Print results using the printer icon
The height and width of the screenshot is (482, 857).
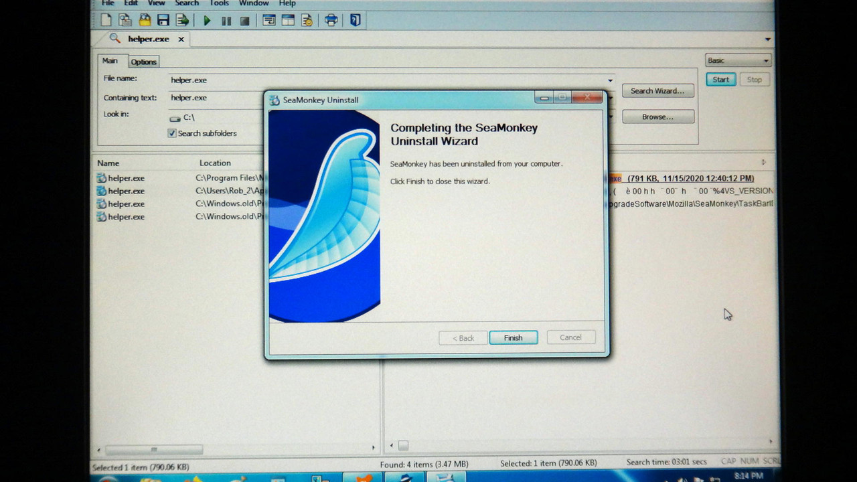pos(331,20)
